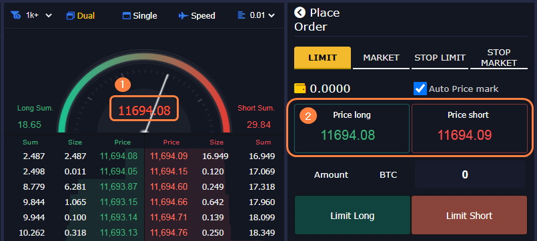This screenshot has width=537, height=241.
Task: Select the STOP LIMIT order tab
Action: [x=440, y=58]
